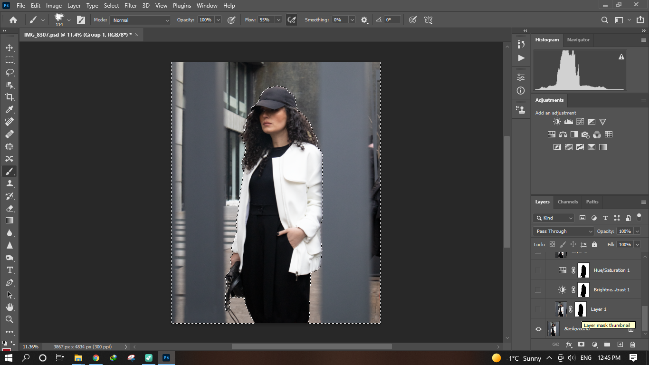Image resolution: width=649 pixels, height=365 pixels.
Task: Delete layer using trash icon
Action: pos(632,344)
